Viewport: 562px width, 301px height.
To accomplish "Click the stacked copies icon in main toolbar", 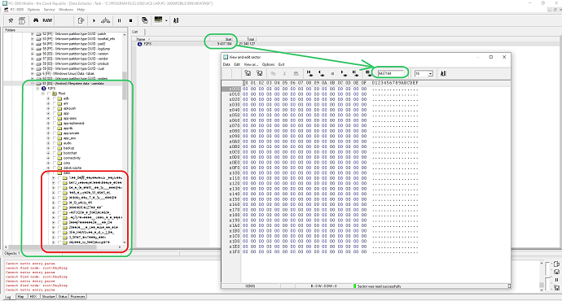I will [x=144, y=20].
